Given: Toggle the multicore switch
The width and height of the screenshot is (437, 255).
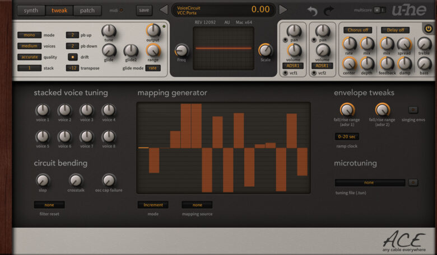Looking at the screenshot, I should tap(379, 10).
